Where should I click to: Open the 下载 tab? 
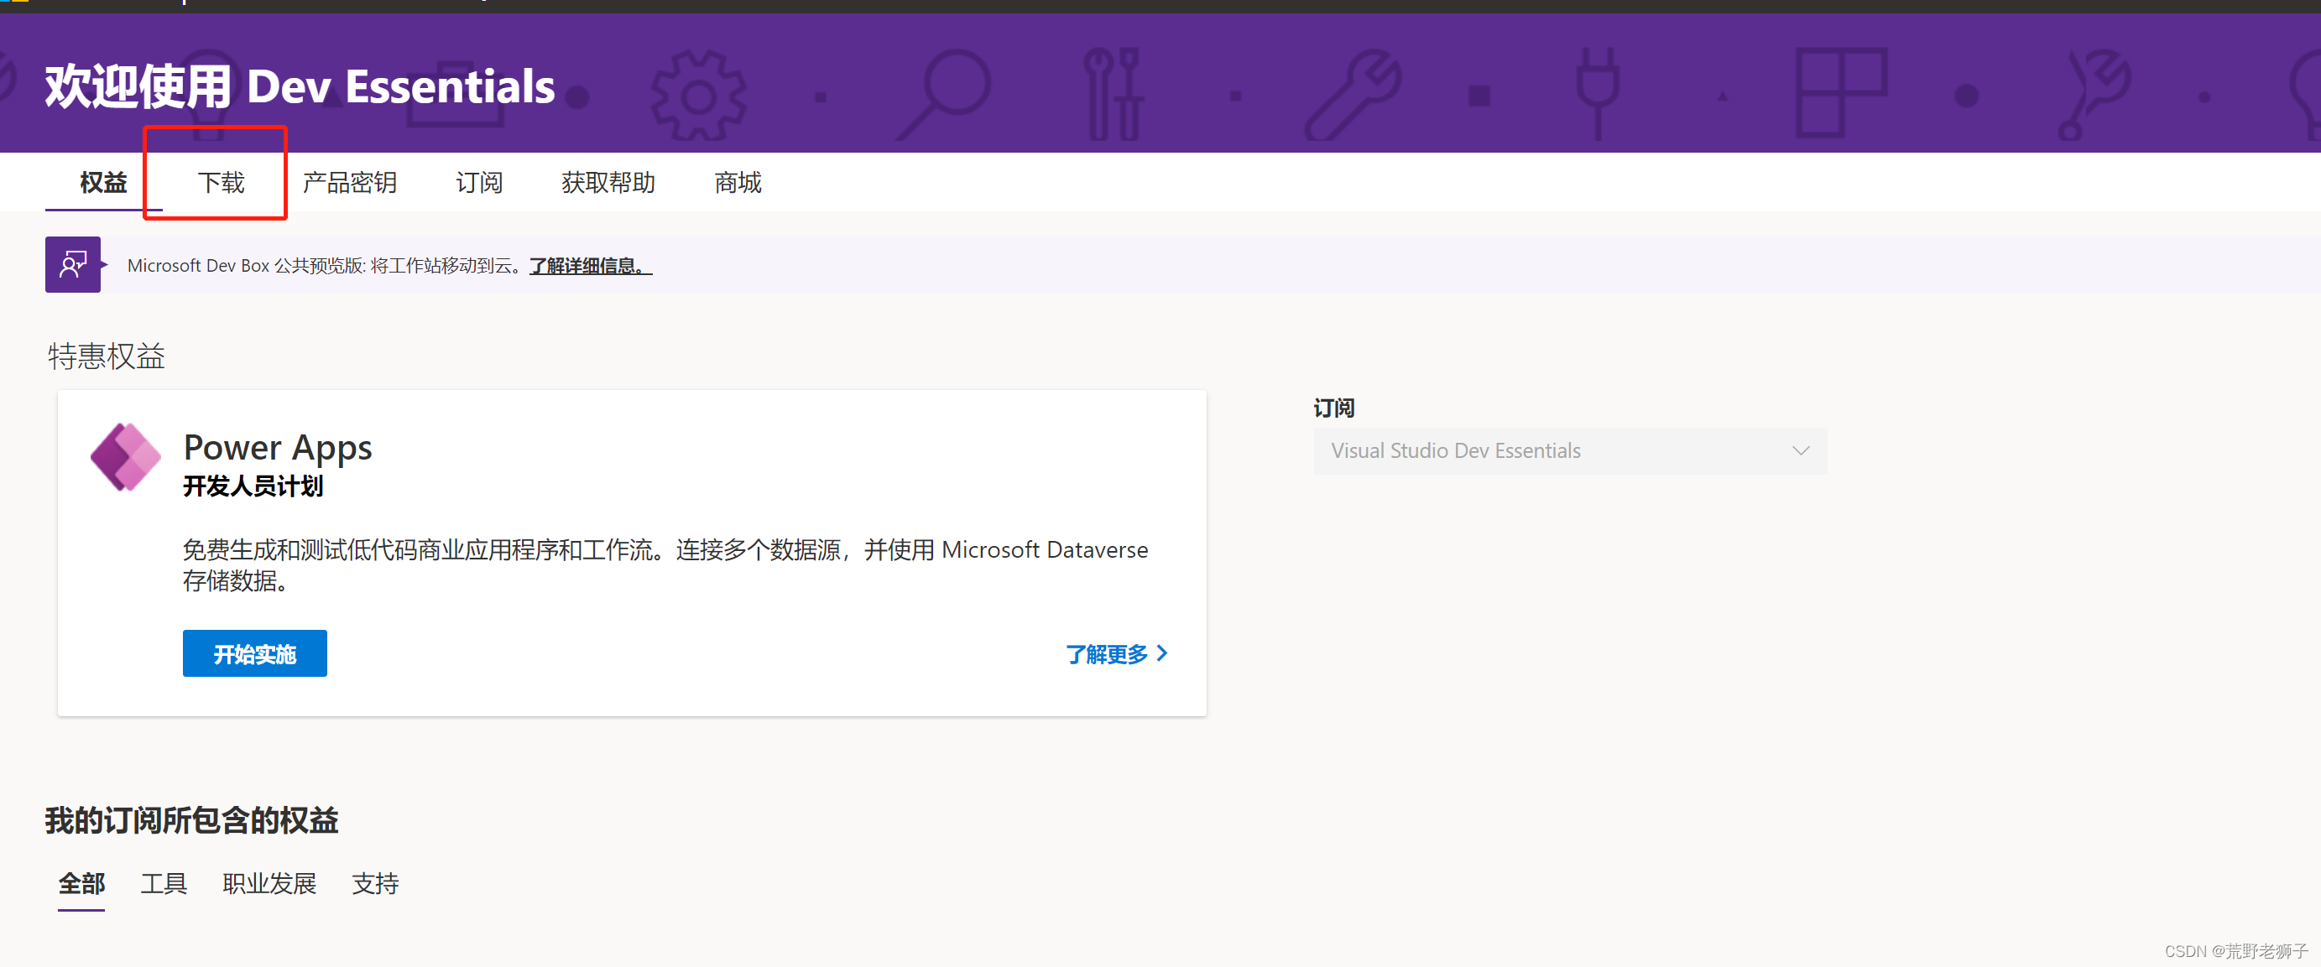[221, 183]
